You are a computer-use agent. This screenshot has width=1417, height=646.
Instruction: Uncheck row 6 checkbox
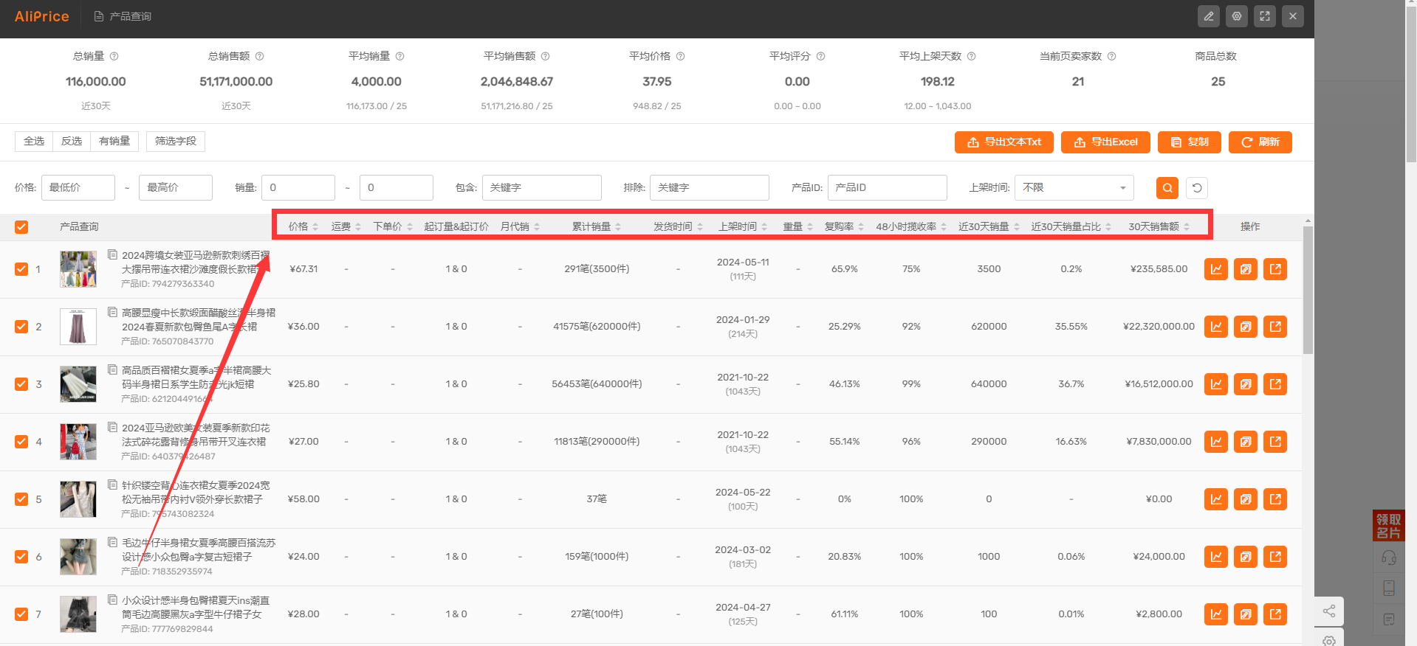pos(21,557)
